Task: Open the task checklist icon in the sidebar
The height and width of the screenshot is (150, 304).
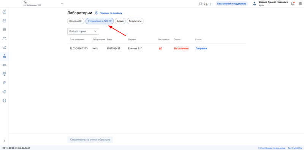Action: coord(4,30)
